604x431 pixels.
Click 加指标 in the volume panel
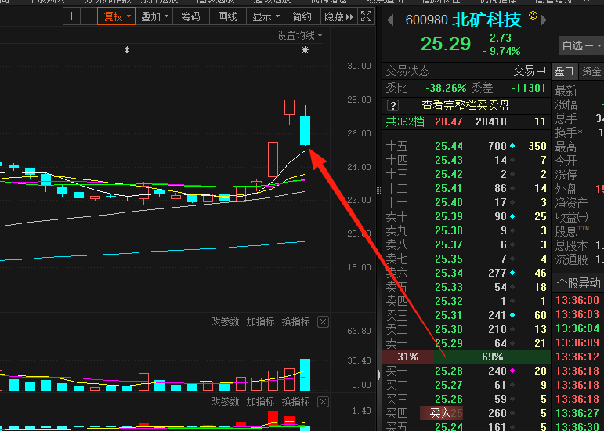[x=260, y=321]
